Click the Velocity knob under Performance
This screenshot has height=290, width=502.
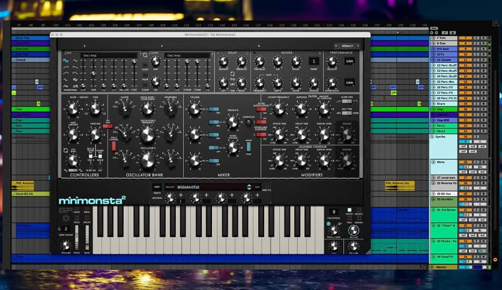(332, 62)
